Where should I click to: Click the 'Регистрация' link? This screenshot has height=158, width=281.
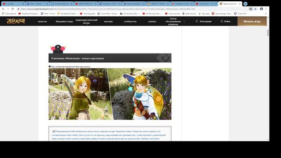point(203,21)
